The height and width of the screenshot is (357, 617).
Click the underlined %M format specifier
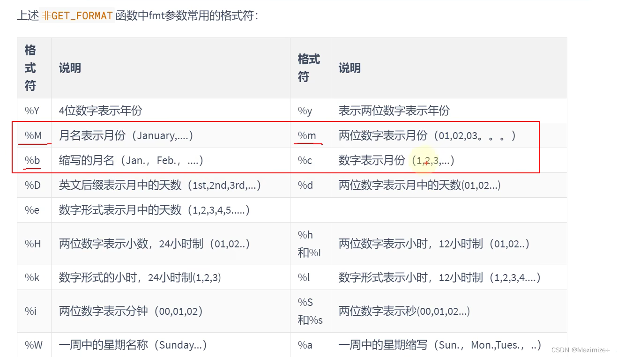click(33, 135)
